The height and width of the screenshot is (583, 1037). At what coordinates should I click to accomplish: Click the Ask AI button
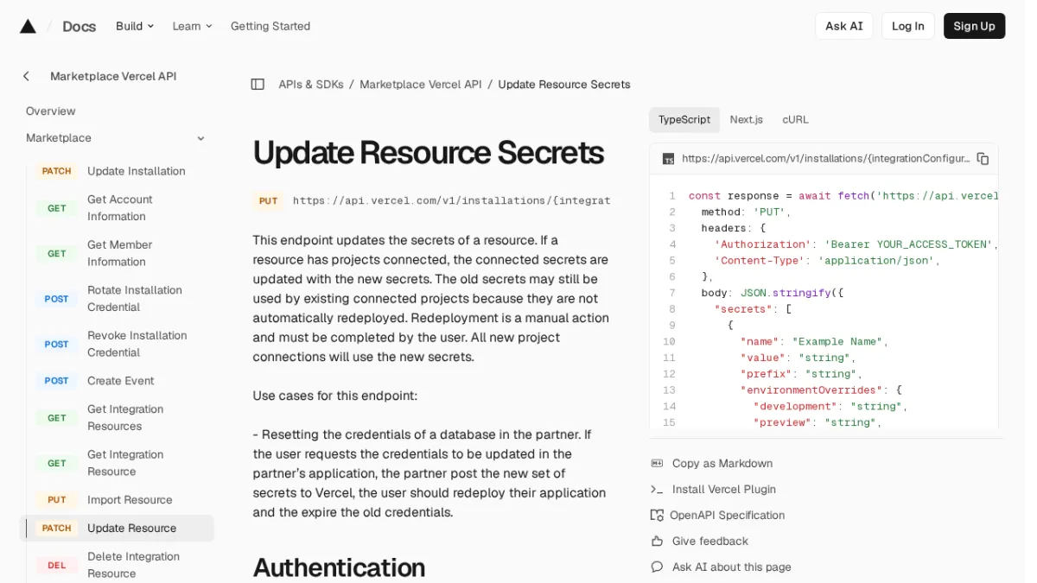844,26
